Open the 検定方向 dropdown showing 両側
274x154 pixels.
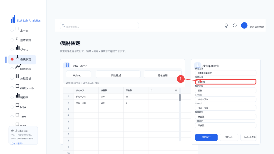pos(226,90)
